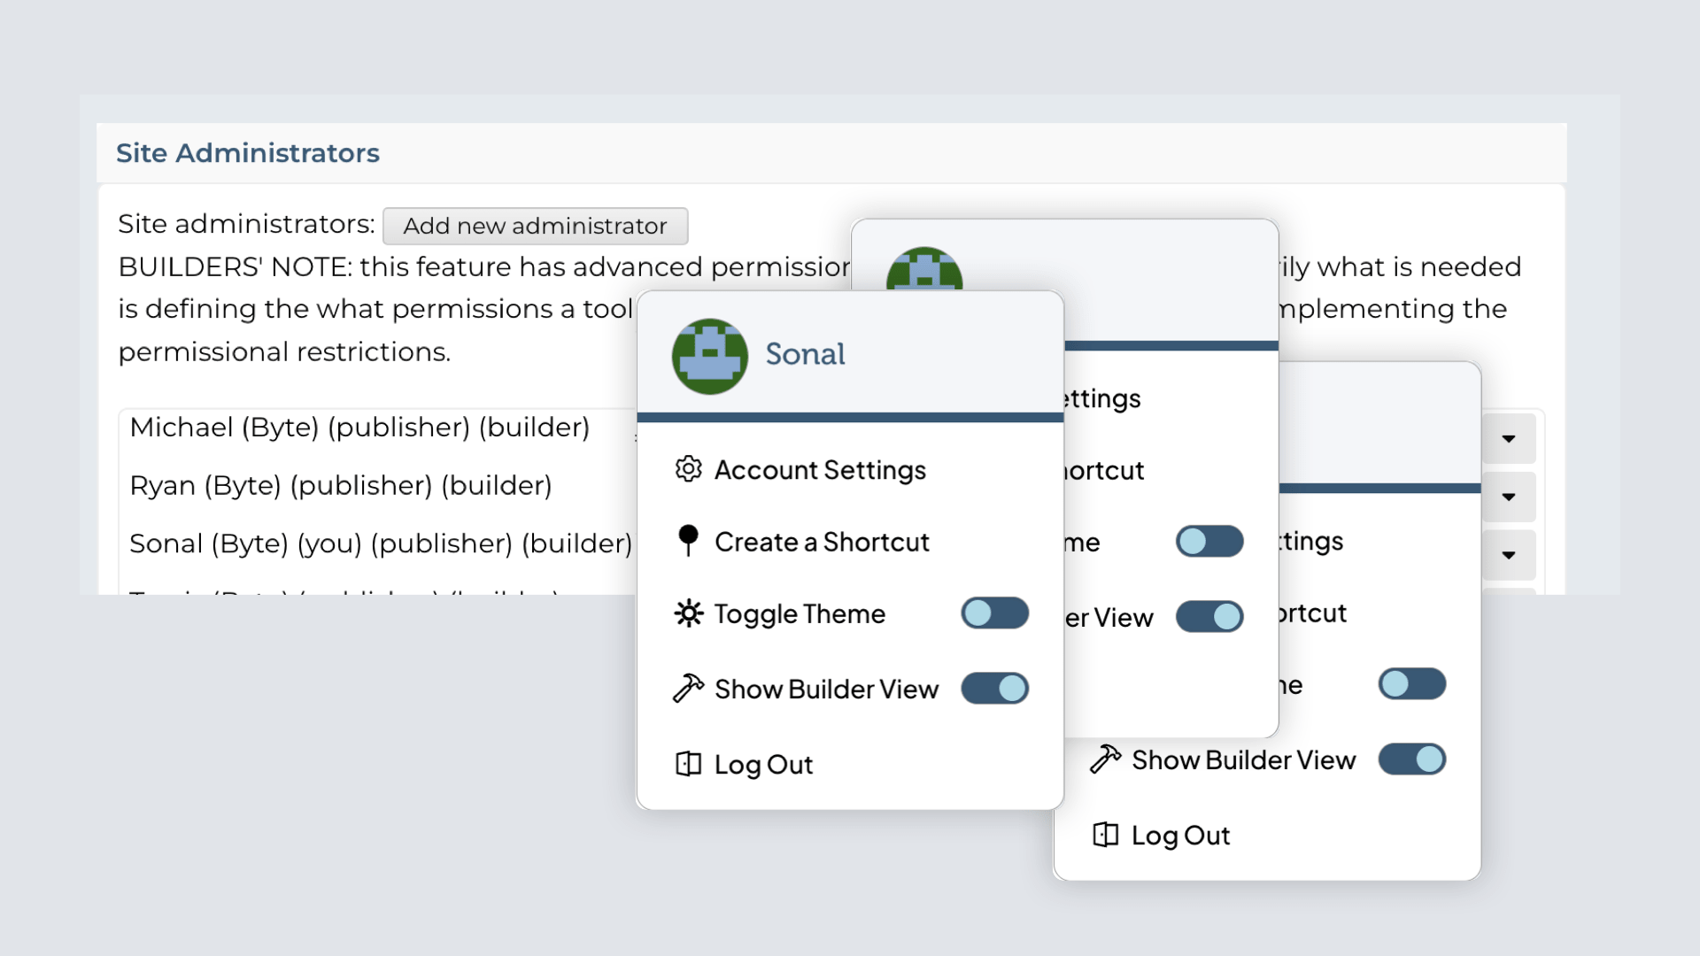Click Add new administrator button
This screenshot has height=956, width=1700.
pos(535,227)
